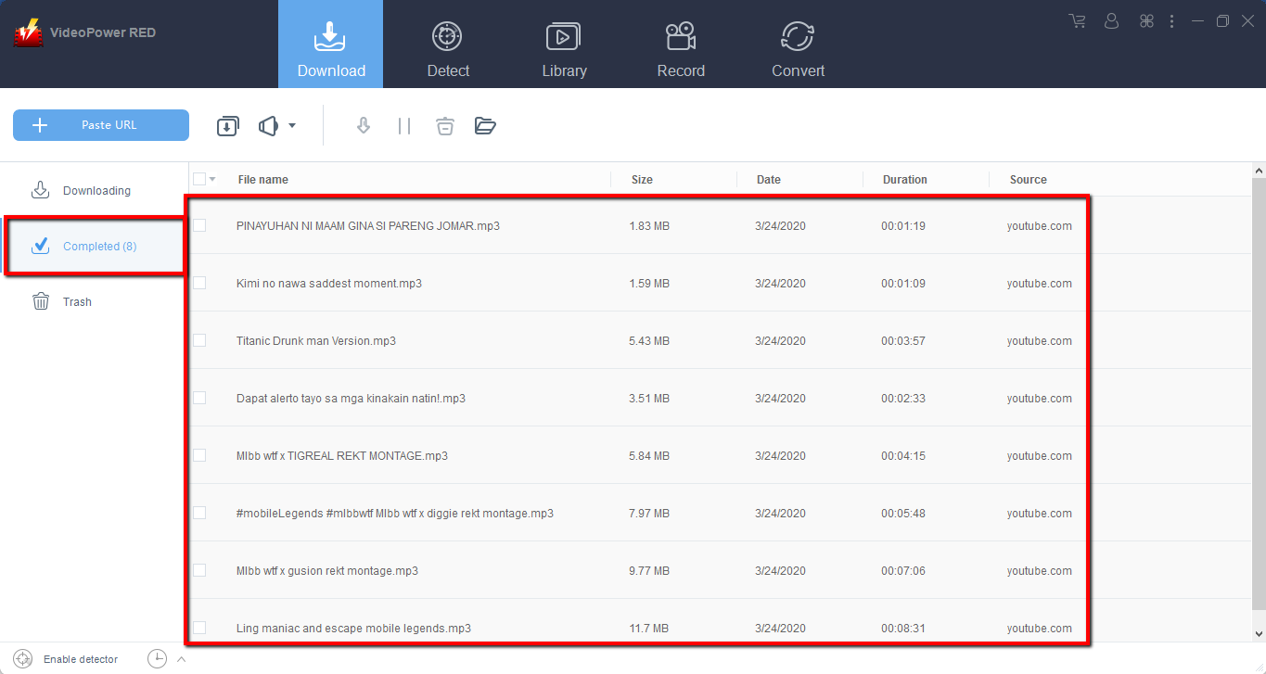Click the start download arrow icon
Screen dimensions: 1266x674
click(364, 126)
